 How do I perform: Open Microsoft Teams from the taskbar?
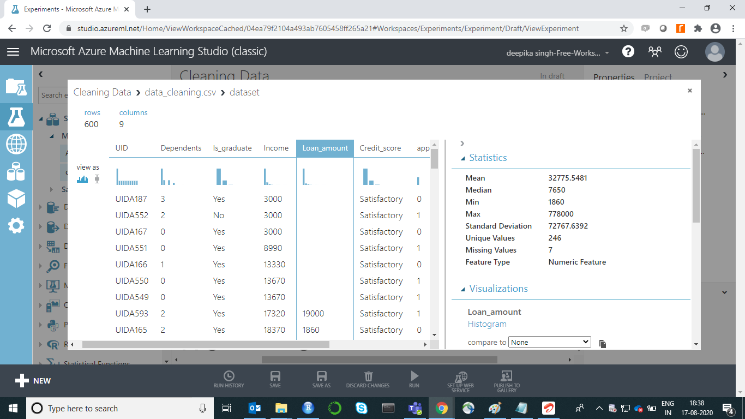click(x=415, y=408)
